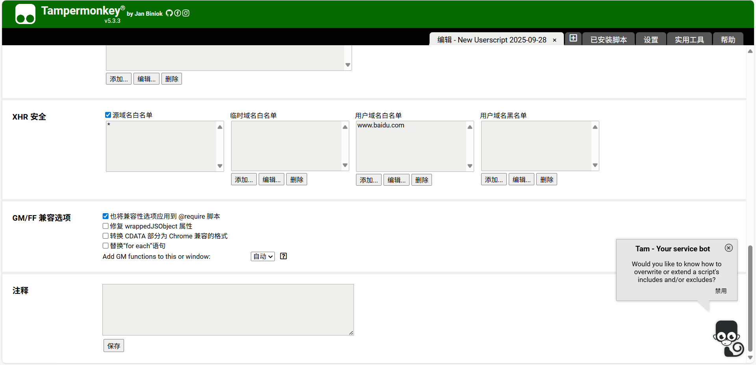Open the 已安装脚本 tab
This screenshot has height=365, width=756.
click(608, 39)
